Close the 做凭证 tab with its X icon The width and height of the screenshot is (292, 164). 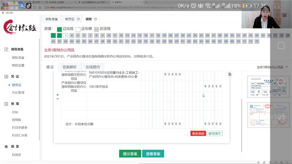[x=78, y=19]
